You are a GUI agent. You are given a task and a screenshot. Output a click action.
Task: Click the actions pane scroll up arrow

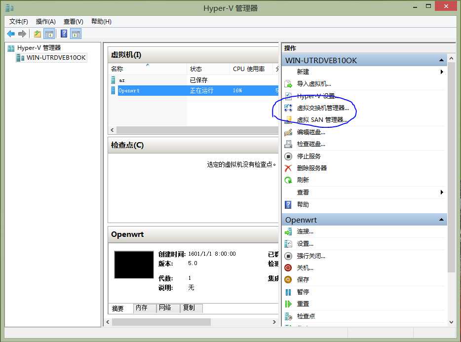pos(451,58)
